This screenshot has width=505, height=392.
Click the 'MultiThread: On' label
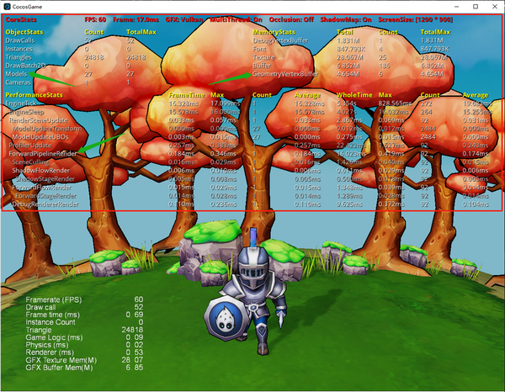tap(236, 19)
